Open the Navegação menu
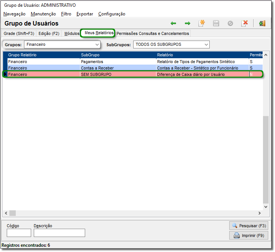The width and height of the screenshot is (275, 252). 14,14
